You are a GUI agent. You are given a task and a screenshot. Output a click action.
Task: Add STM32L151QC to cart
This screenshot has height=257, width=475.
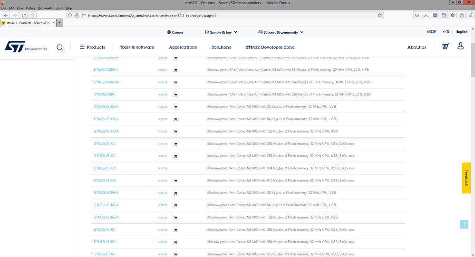pos(176,156)
